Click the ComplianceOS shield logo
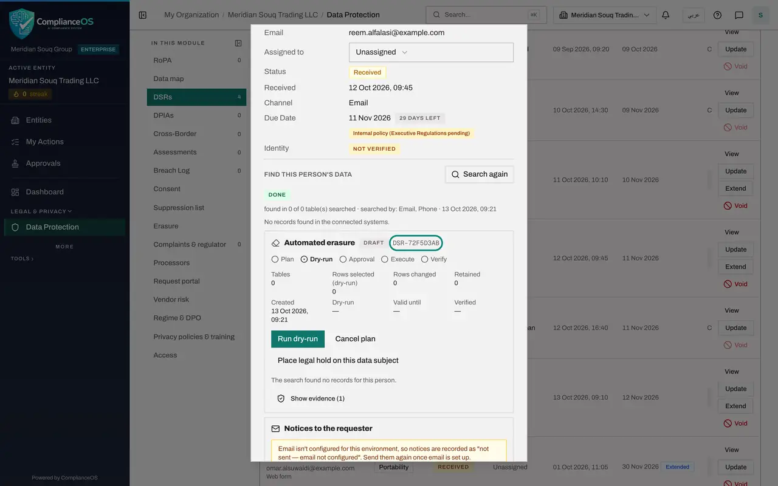 point(21,24)
